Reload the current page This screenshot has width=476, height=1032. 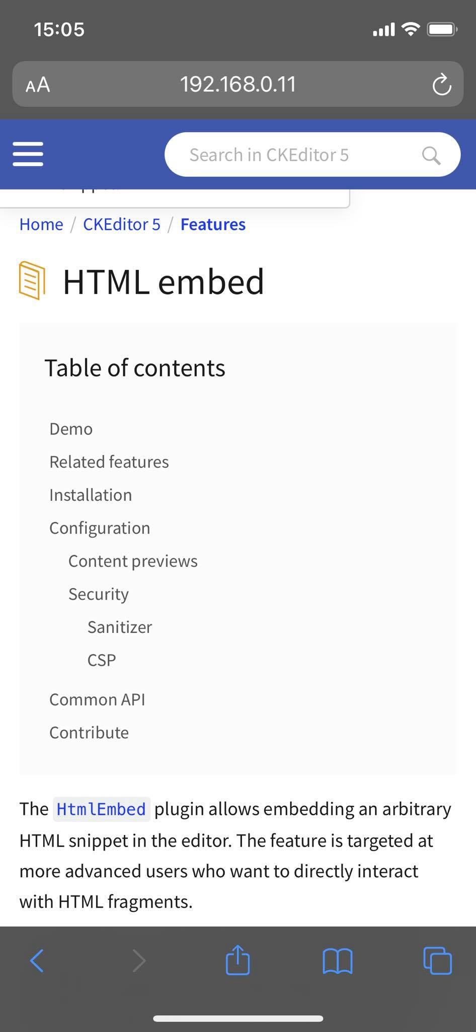coord(441,84)
